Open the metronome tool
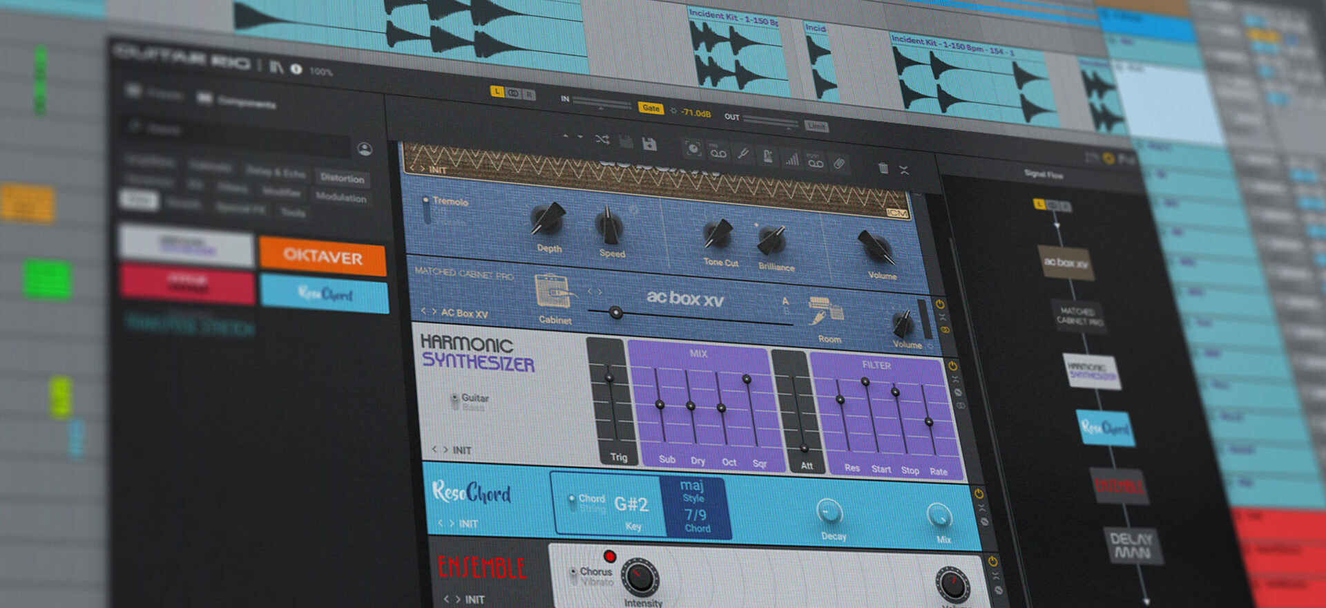This screenshot has width=1326, height=608. click(767, 156)
